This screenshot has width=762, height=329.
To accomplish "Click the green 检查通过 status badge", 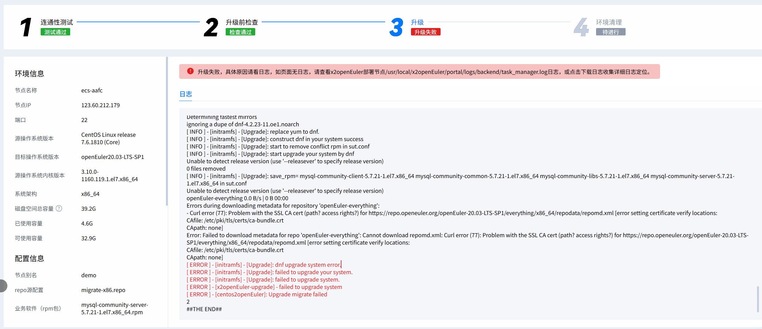I will [x=240, y=32].
